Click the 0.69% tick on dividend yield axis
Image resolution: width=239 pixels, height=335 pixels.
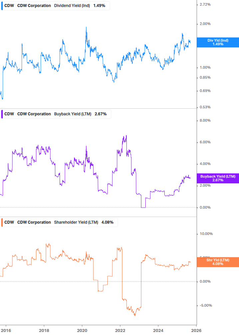(x=205, y=91)
